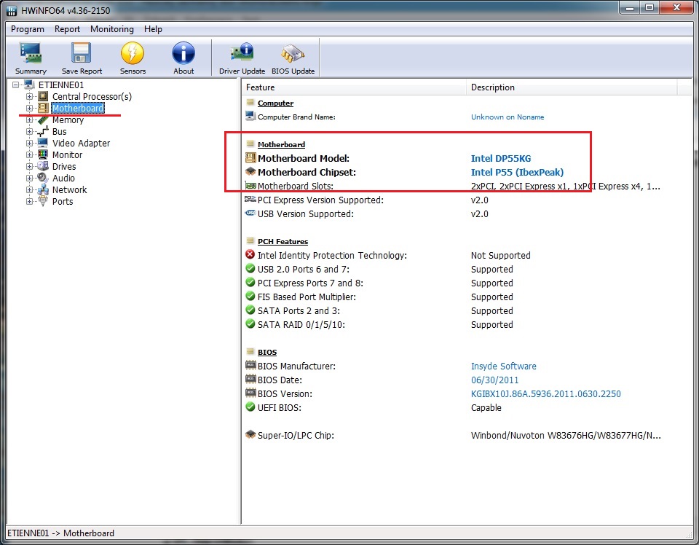Screen dimensions: 699x545
Task: Open the Monitoring menu
Action: click(x=112, y=29)
